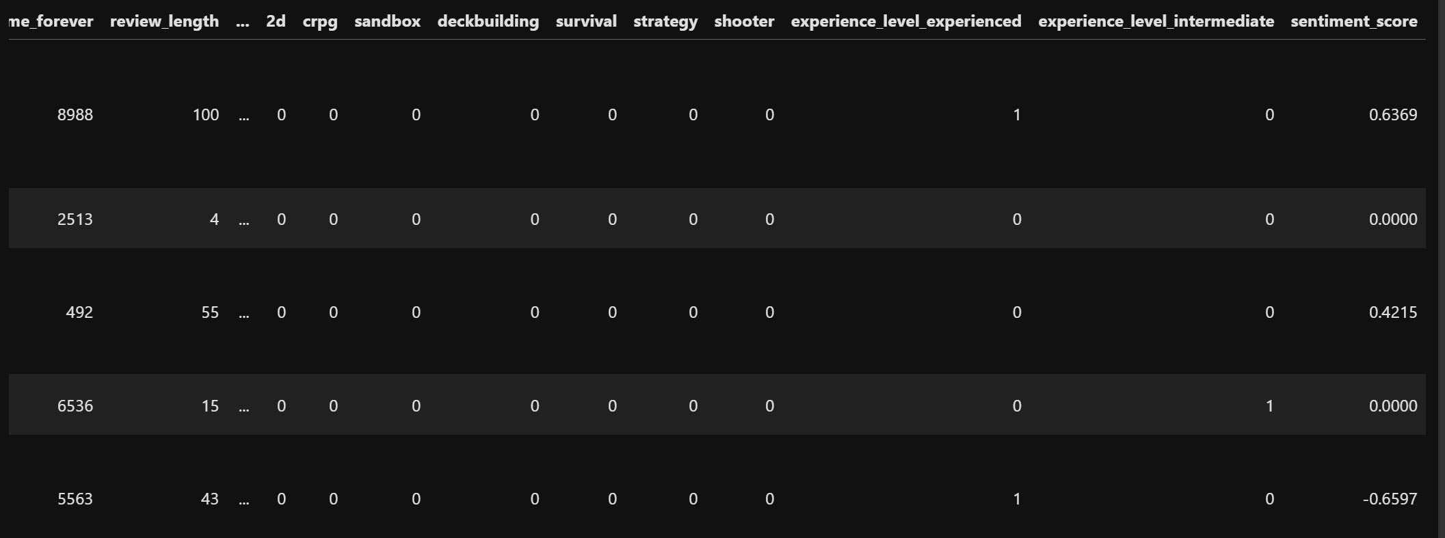1445x538 pixels.
Task: Click the experience_level_intermediate header
Action: click(x=1156, y=21)
